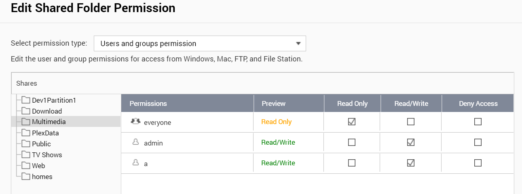
Task: Click the everyone group icon
Action: pos(136,122)
